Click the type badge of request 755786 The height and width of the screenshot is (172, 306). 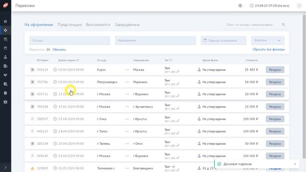(33, 82)
